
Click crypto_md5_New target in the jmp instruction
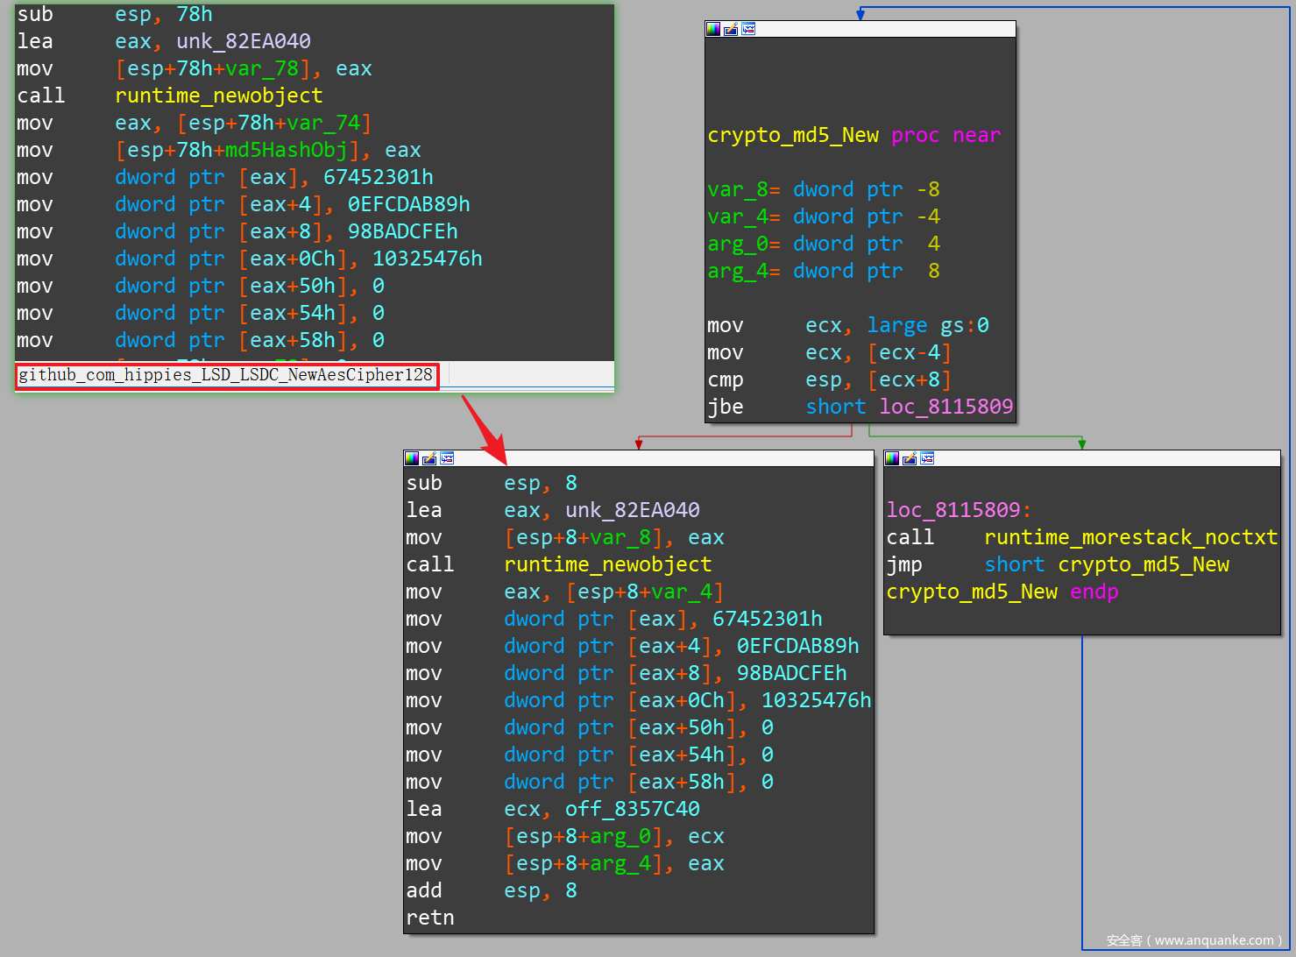(1143, 564)
